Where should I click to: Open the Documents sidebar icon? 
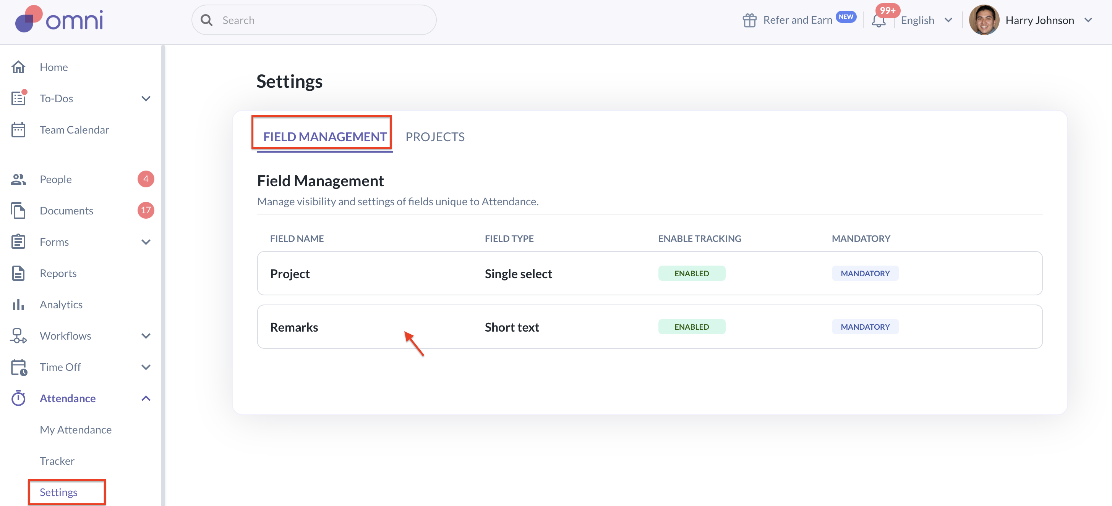(18, 211)
